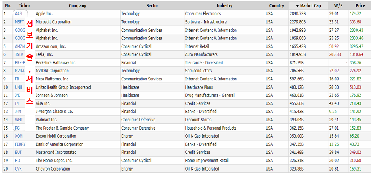Screen dimensions: 372x174
Task: Select the Semiconductors industry cell
Action: [201, 71]
